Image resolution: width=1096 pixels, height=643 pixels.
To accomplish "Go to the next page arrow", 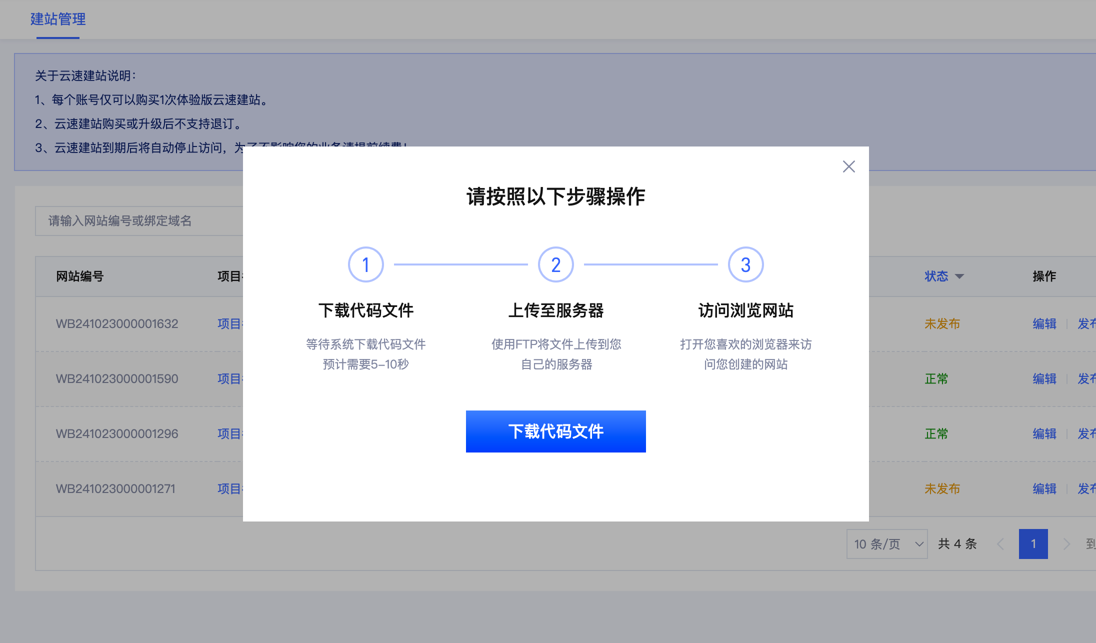I will (x=1066, y=543).
